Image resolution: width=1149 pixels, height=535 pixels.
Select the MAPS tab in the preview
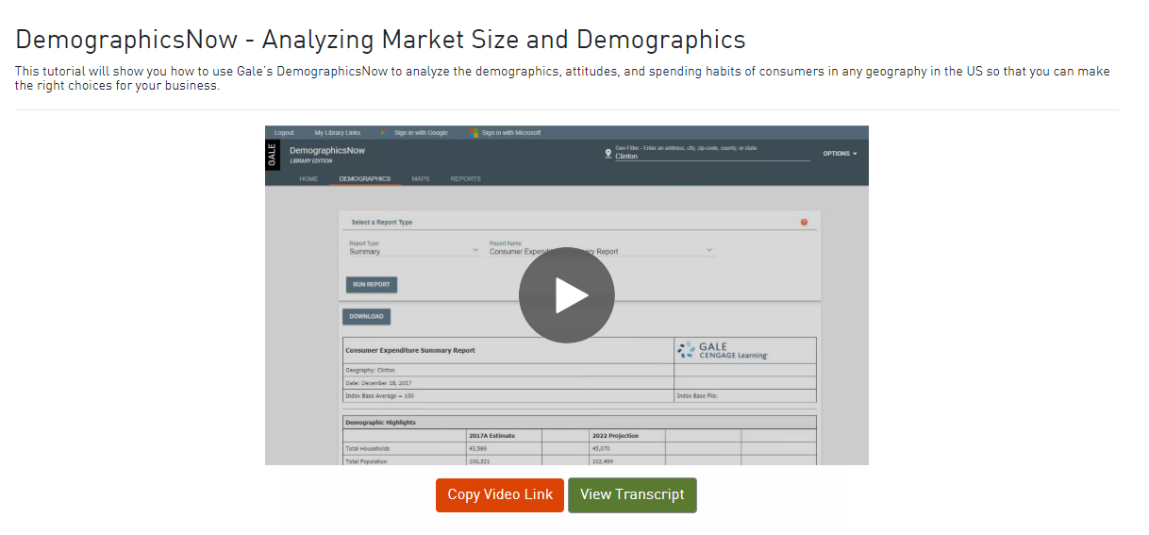click(421, 178)
